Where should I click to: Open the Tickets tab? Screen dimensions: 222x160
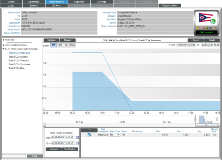pos(56,5)
